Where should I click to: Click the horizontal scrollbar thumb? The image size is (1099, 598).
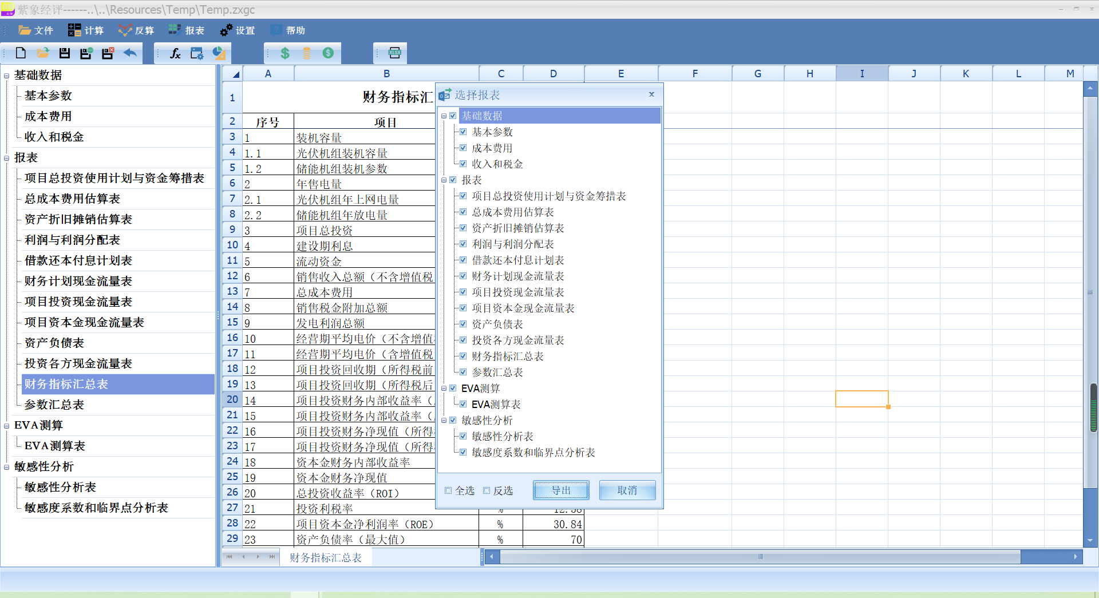[x=760, y=556]
